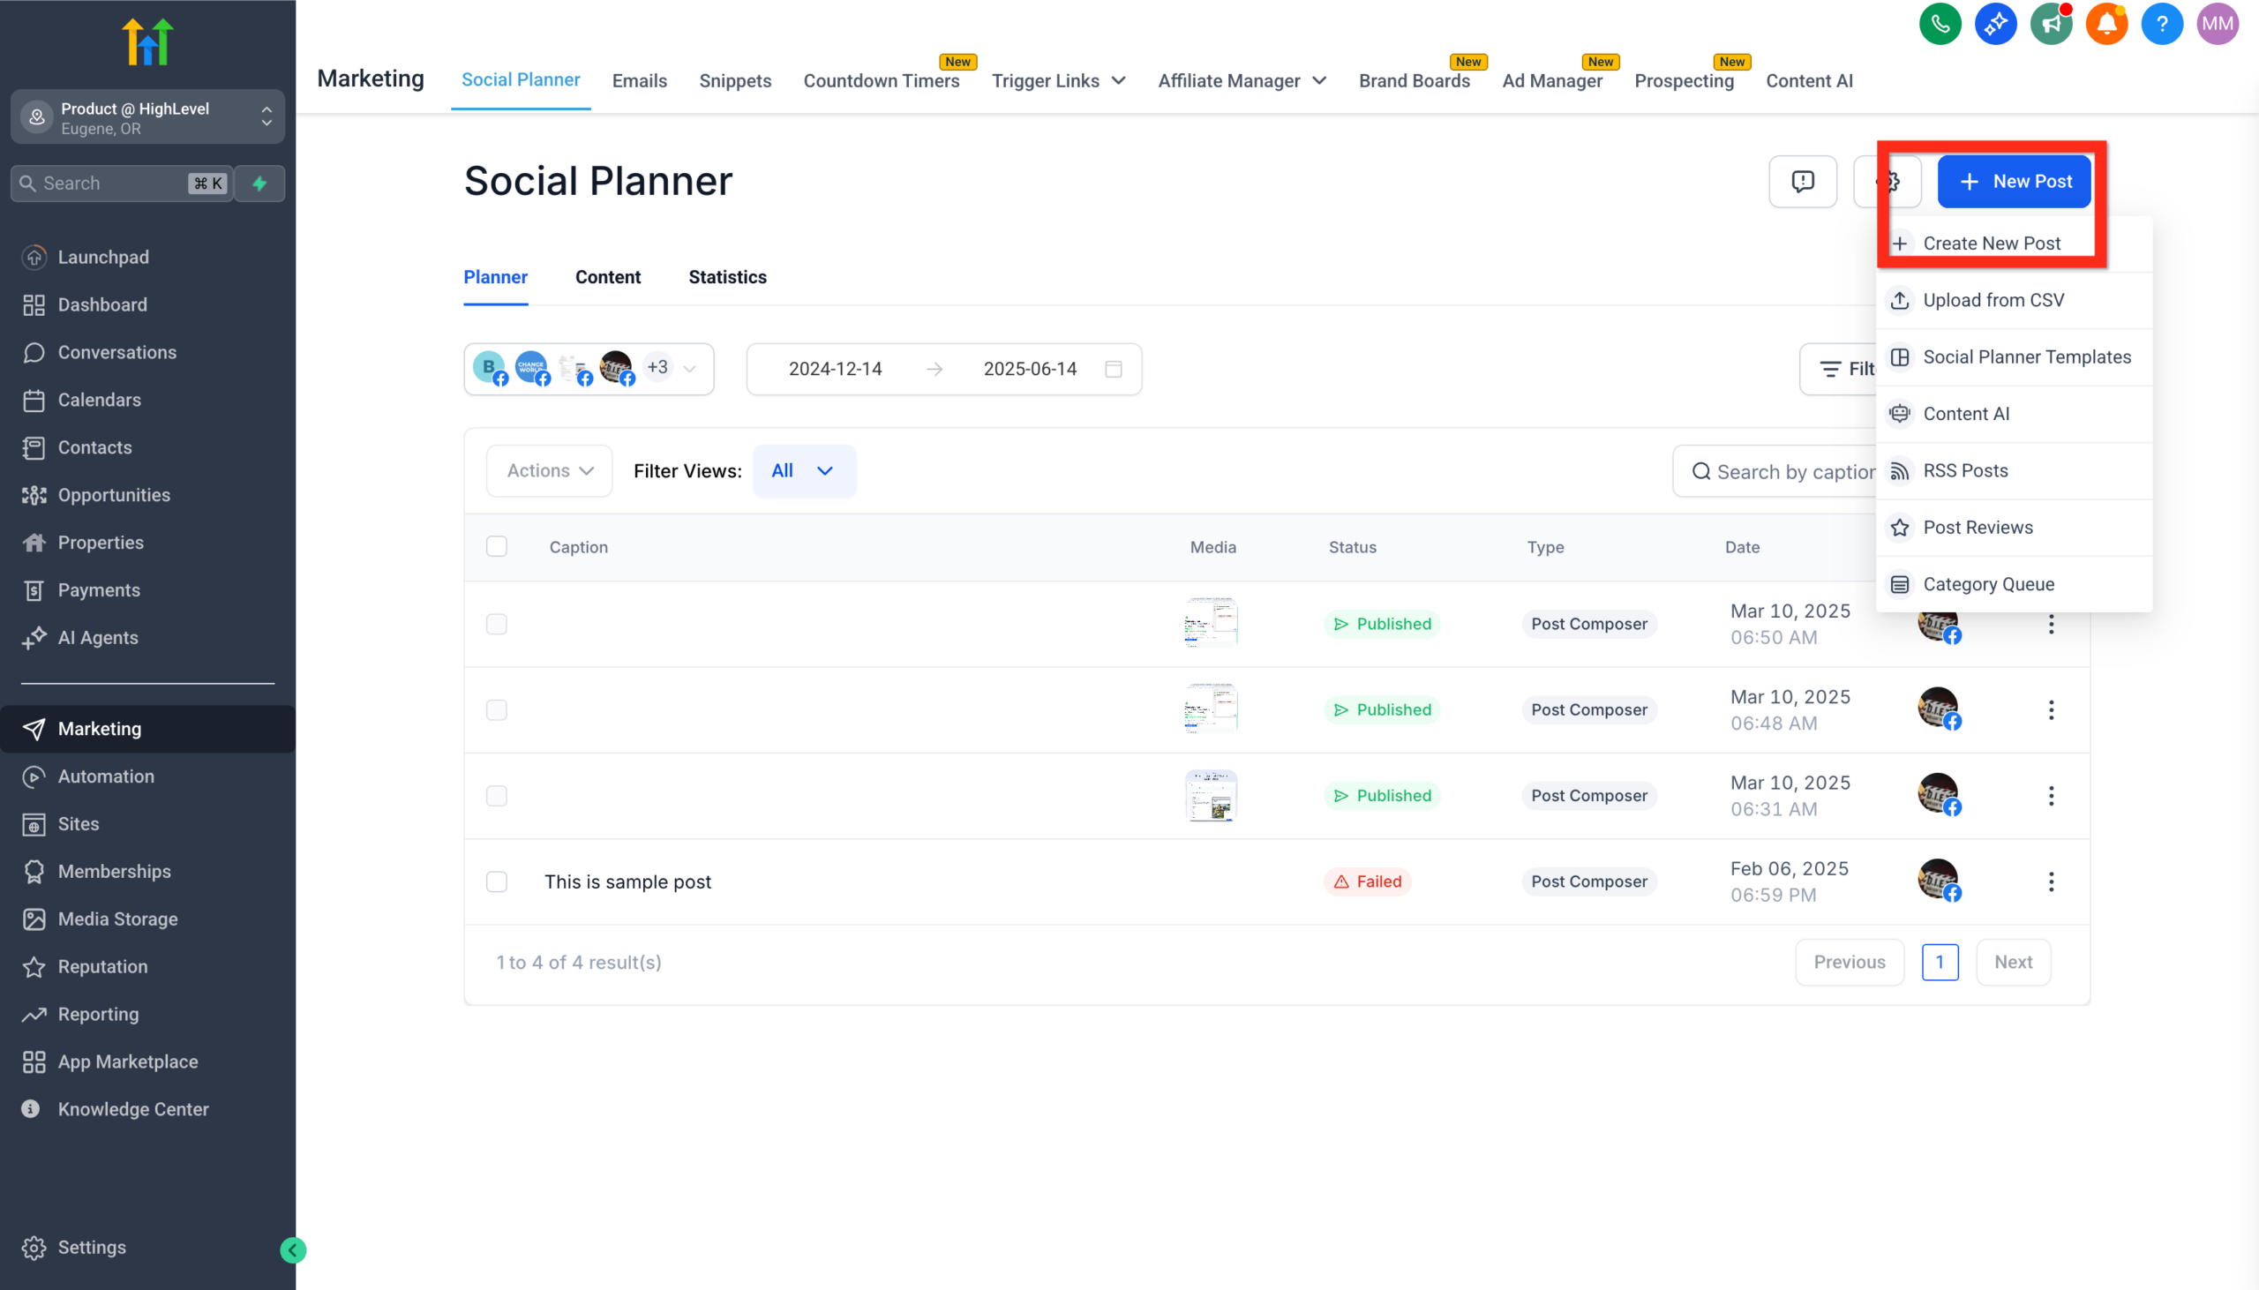The image size is (2259, 1290).
Task: Open the Social Planner settings gear icon
Action: (x=1889, y=181)
